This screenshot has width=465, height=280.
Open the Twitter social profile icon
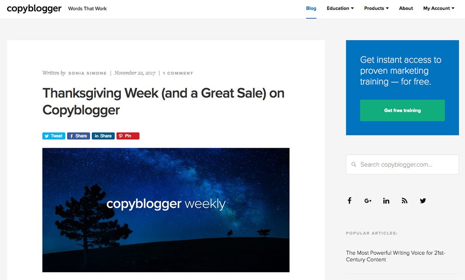pyautogui.click(x=423, y=201)
